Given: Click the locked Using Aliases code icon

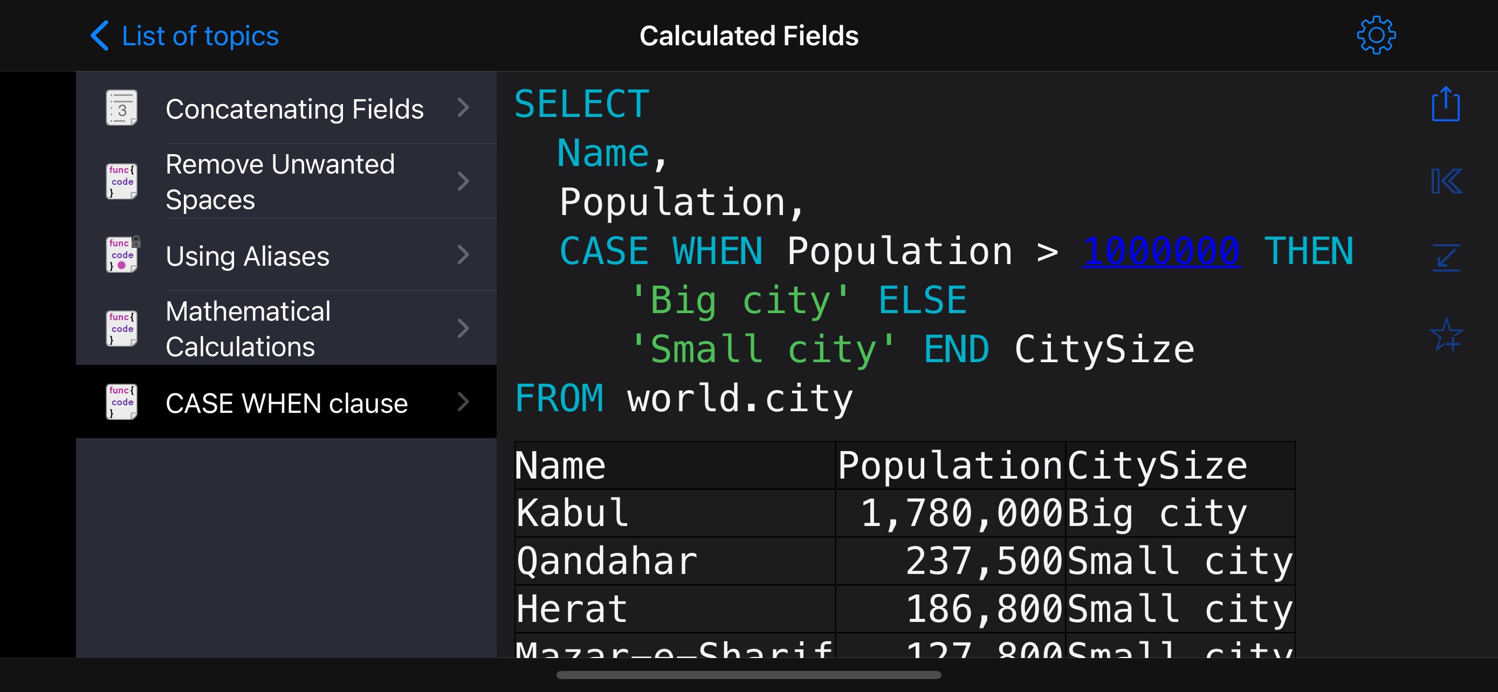Looking at the screenshot, I should point(122,254).
